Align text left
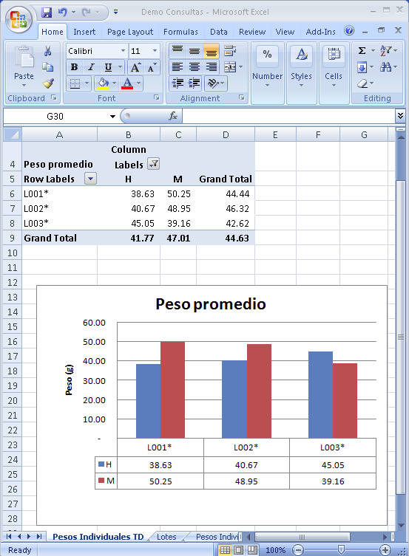The image size is (409, 556). coord(178,67)
